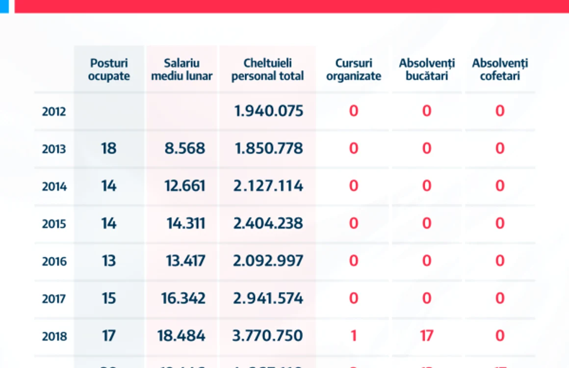
Task: Select the 2016 posts value 13
Action: pos(108,261)
